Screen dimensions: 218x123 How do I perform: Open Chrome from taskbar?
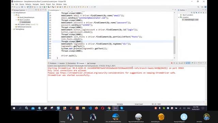tap(109, 108)
